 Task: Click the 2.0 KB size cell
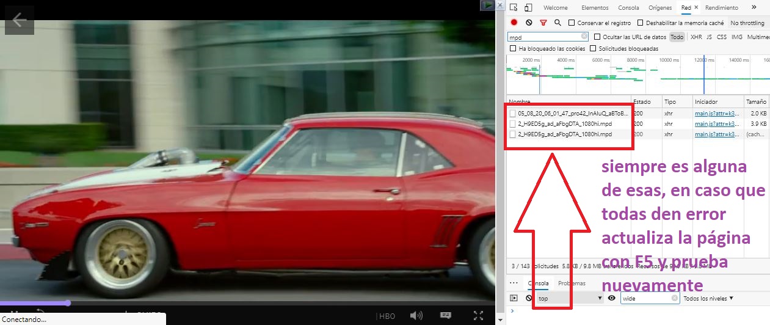coord(760,113)
